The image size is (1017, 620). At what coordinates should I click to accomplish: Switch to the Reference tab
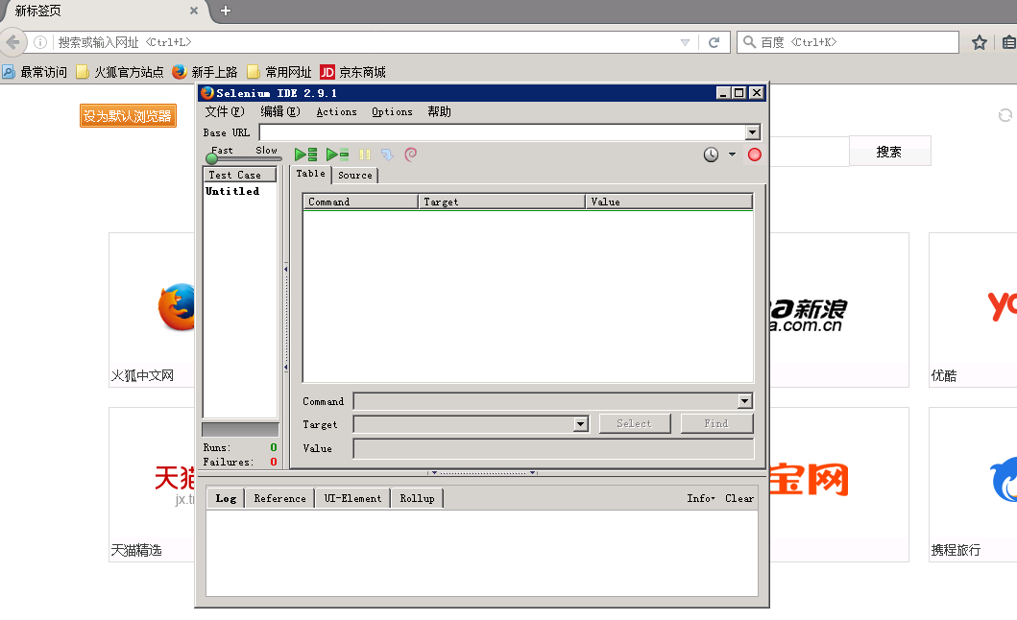tap(279, 498)
